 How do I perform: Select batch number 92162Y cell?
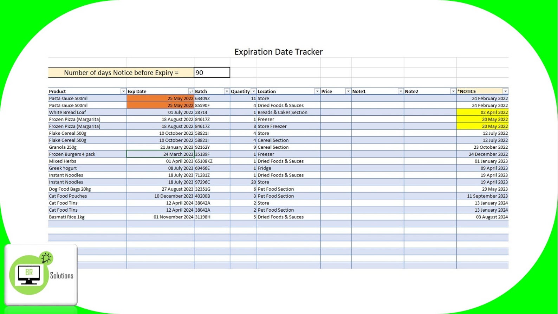pos(212,147)
